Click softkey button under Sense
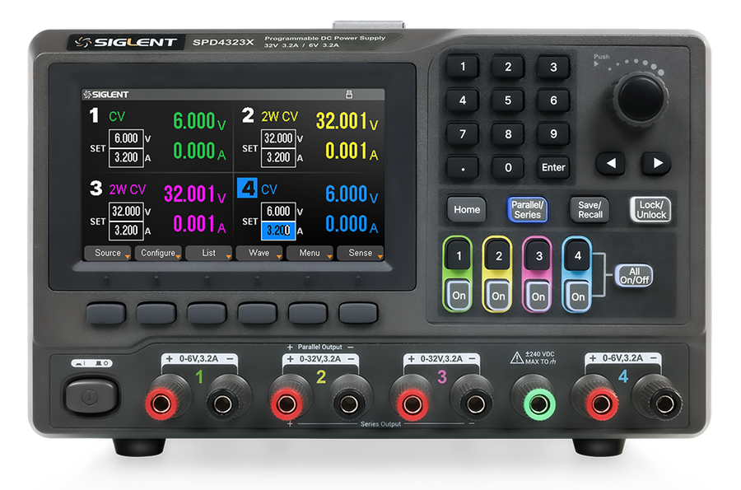The image size is (741, 490). coord(358,313)
